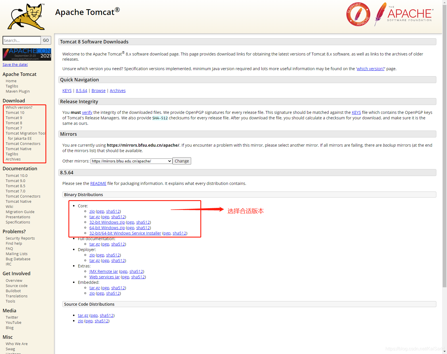Go to Tomcat 10 download page
Image resolution: width=447 pixels, height=354 pixels.
tap(15, 112)
